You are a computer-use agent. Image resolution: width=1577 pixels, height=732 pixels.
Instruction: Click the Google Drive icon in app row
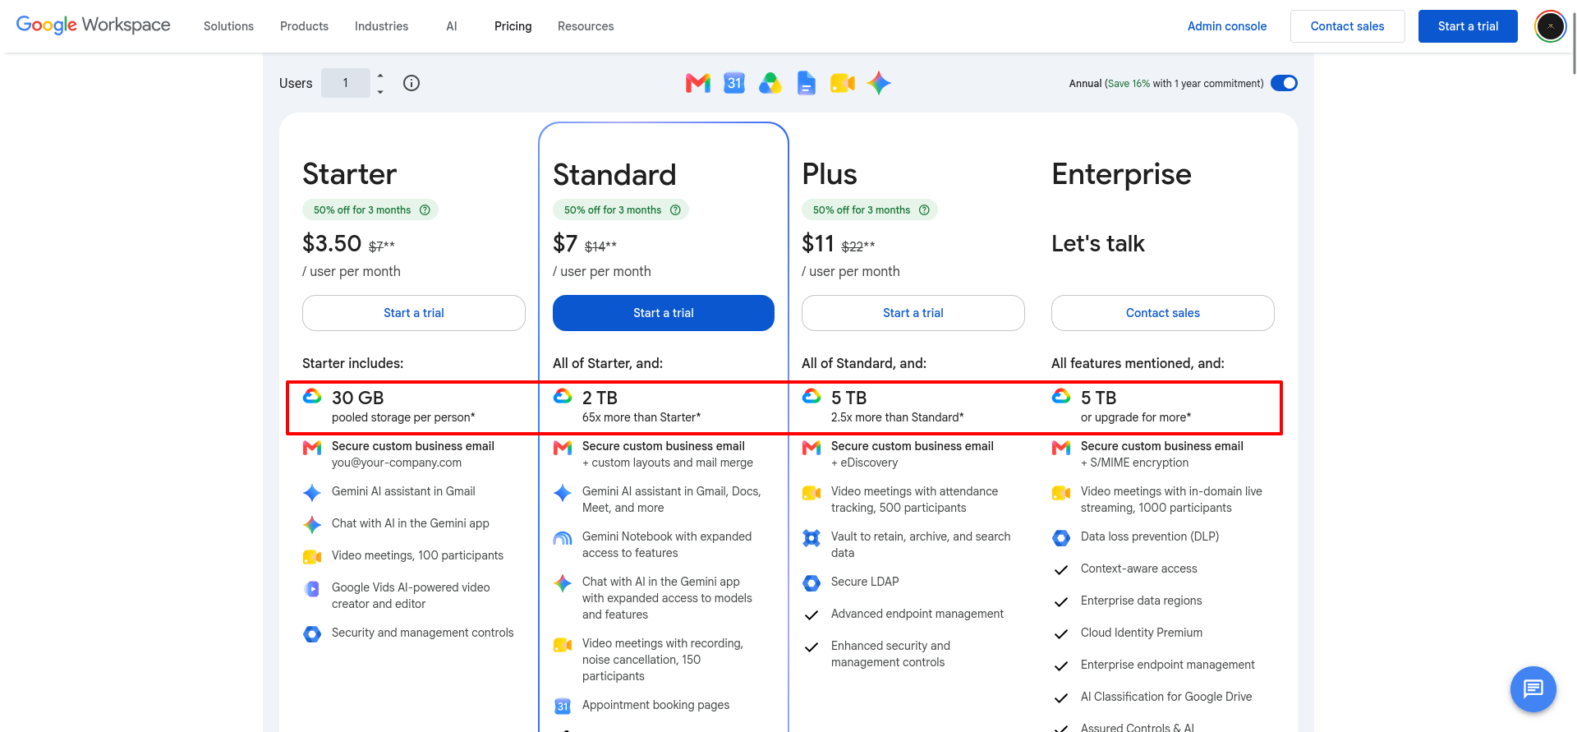pos(770,83)
